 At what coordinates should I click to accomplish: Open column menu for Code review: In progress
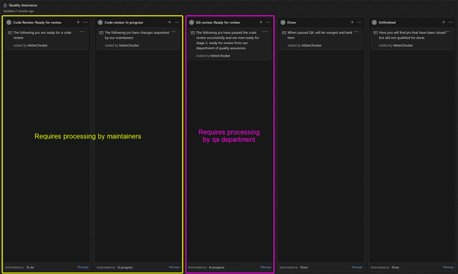[177, 23]
